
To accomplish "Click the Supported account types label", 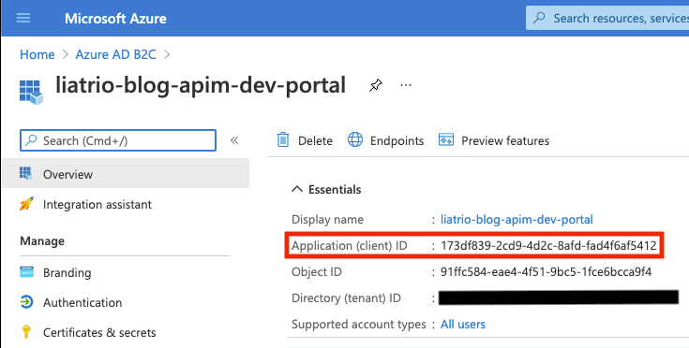I will 358,325.
